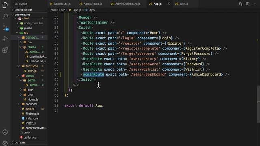The image size is (260, 146).
Task: Open the editor More Actions menu
Action: point(254,4)
